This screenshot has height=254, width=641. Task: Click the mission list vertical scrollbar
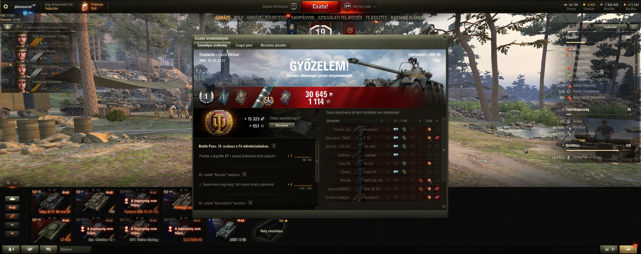pyautogui.click(x=317, y=161)
